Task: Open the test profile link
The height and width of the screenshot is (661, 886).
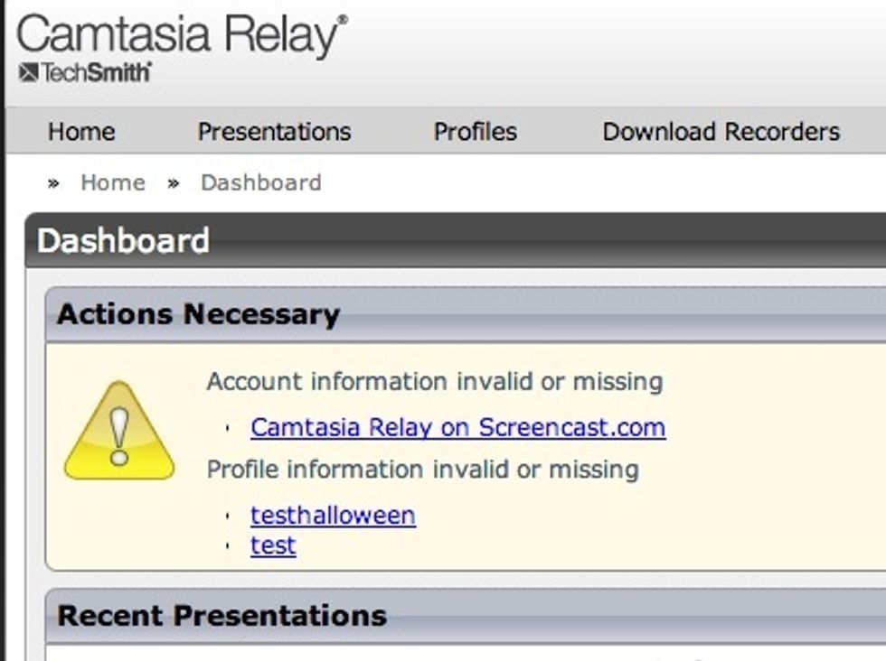Action: pos(273,545)
